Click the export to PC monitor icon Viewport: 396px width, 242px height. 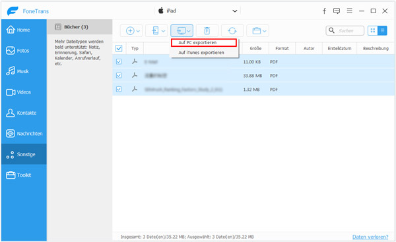click(x=181, y=31)
